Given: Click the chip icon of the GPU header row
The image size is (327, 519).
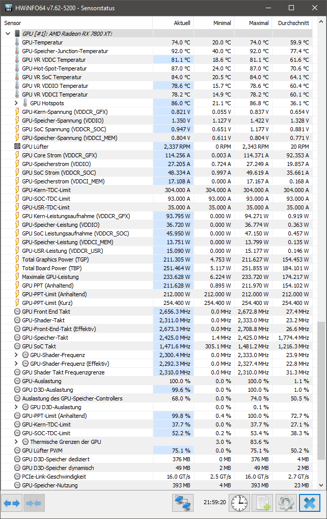Looking at the screenshot, I should pyautogui.click(x=17, y=33).
